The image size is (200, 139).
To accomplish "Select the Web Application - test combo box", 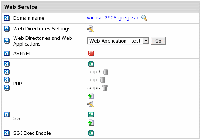I will click(x=118, y=41).
